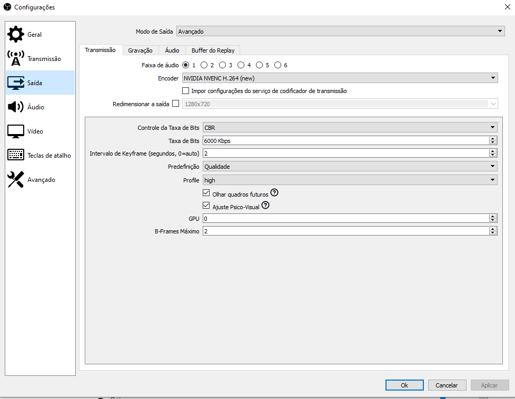This screenshot has width=515, height=399.
Task: Open Avançado settings via tools icon
Action: (15, 179)
